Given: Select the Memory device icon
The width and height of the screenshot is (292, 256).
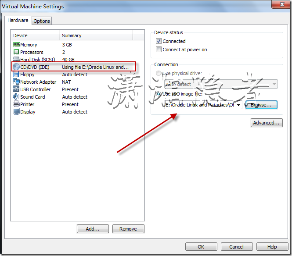Looking at the screenshot, I should (16, 45).
